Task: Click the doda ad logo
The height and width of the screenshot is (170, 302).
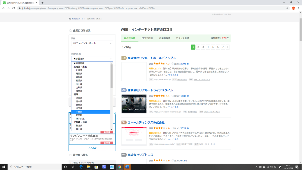Action: click(x=92, y=148)
